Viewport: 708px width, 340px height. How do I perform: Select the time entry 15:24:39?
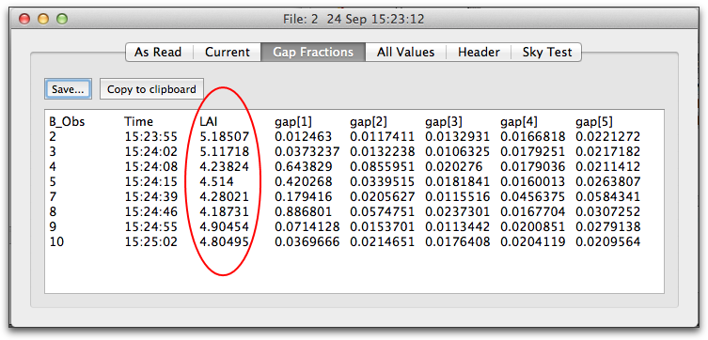click(x=150, y=197)
